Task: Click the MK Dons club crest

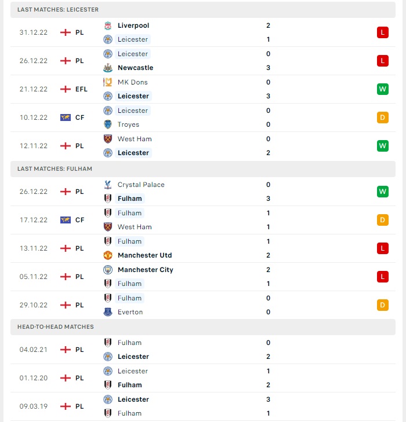Action: coord(108,82)
